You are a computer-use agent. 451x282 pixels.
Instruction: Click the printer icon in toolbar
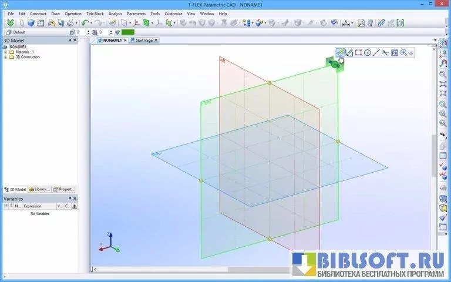70,23
